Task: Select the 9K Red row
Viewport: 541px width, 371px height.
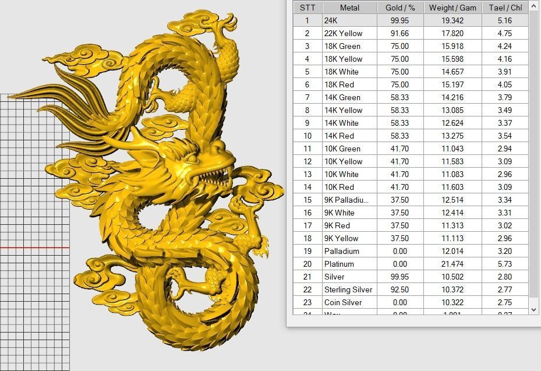Action: click(411, 225)
